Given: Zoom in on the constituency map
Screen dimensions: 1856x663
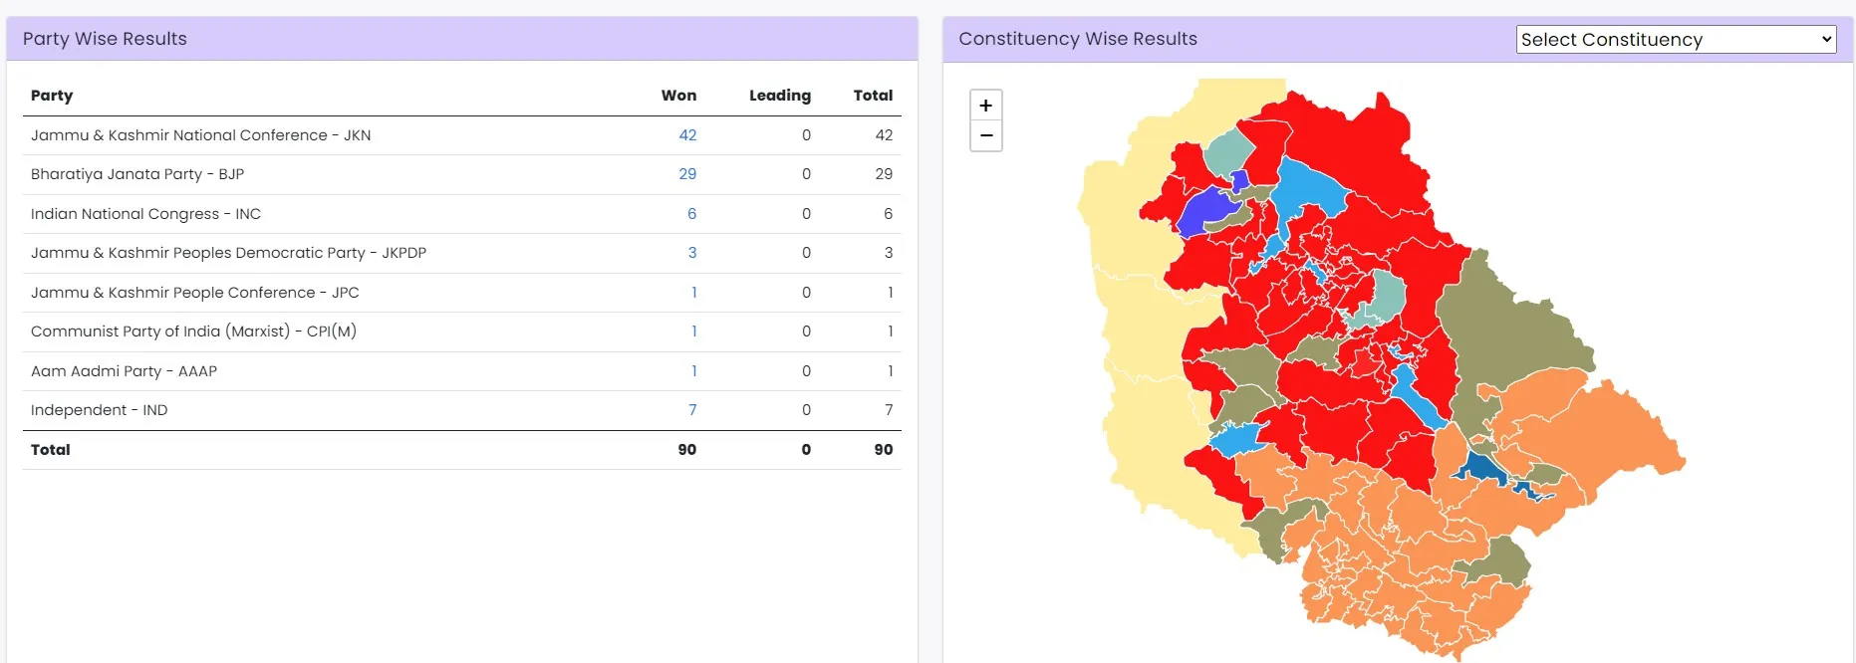Looking at the screenshot, I should (x=985, y=106).
